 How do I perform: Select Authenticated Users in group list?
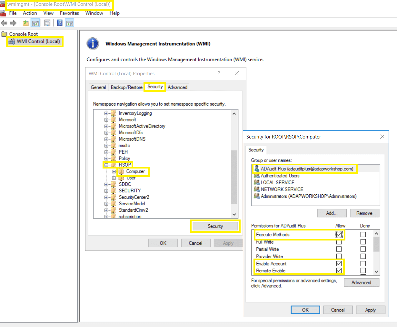click(280, 176)
